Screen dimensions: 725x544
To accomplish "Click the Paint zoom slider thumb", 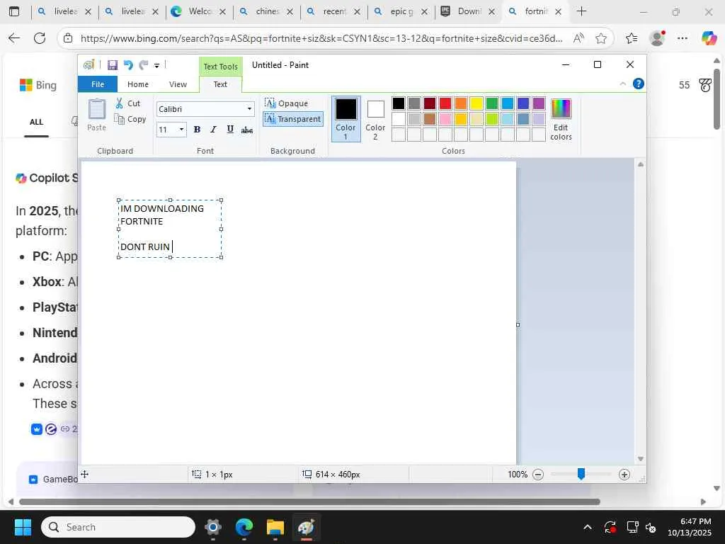I will click(x=581, y=474).
